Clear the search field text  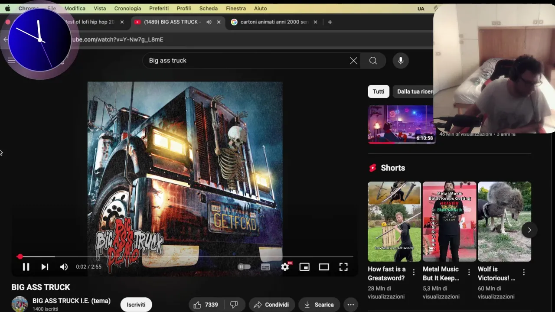(x=353, y=61)
